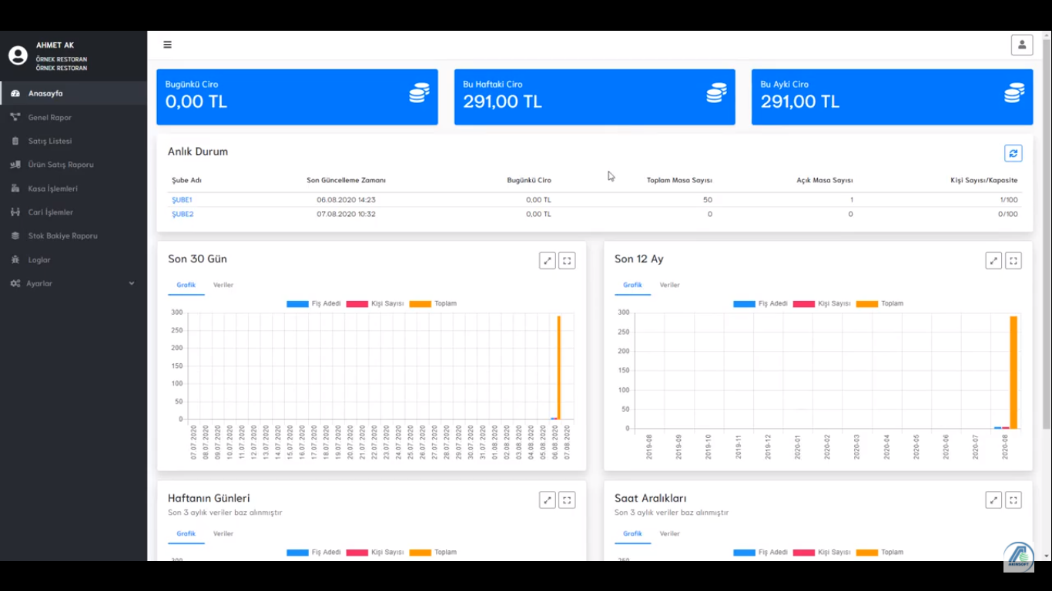Click the Ürün Satış Raporu sidebar icon
Viewport: 1052px width, 591px height.
(15, 165)
